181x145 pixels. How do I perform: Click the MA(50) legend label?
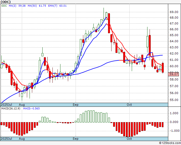click(32, 6)
